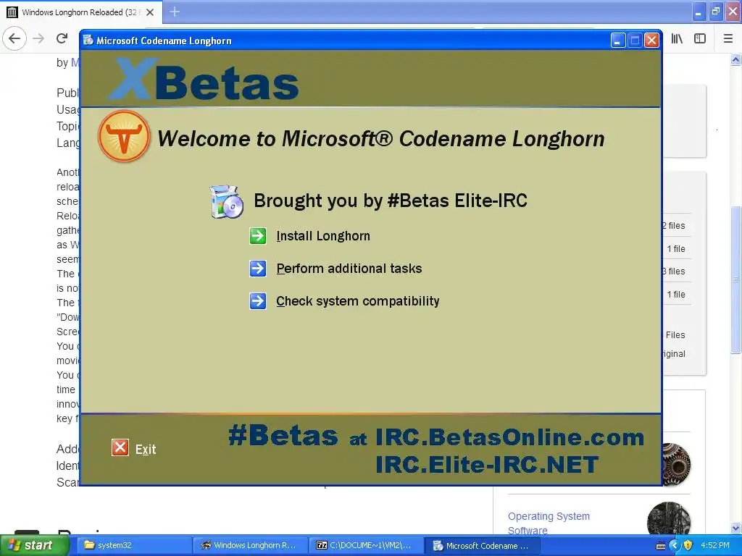Click the browser scrollbar down arrow
Screen dimensions: 742x556
click(735, 528)
